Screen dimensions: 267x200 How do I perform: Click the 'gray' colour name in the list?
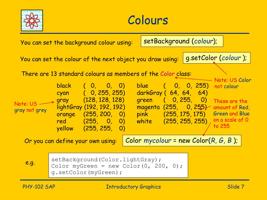pos(63,100)
